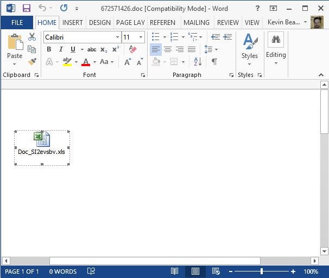329x278 pixels.
Task: Open the Numbering list dropdown arrow
Action: [x=183, y=37]
